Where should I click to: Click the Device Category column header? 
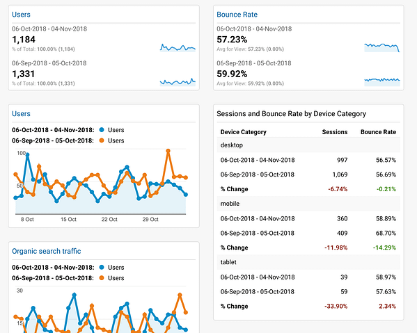(244, 132)
